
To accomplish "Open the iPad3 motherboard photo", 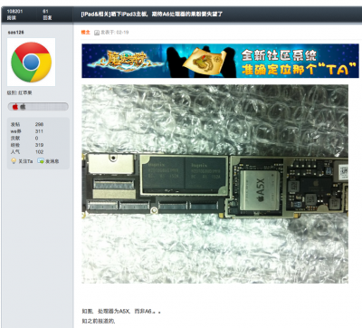I will pyautogui.click(x=214, y=184).
